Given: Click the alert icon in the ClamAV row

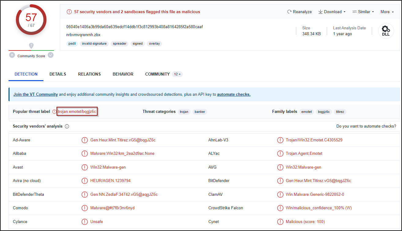Looking at the screenshot, I should click(x=280, y=195).
